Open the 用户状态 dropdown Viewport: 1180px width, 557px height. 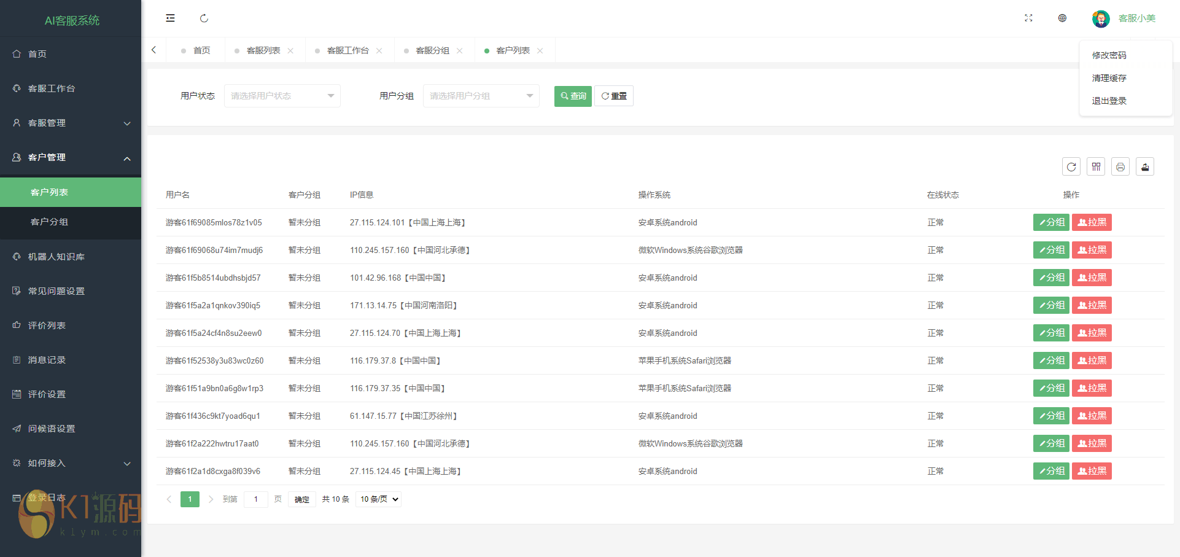point(282,96)
